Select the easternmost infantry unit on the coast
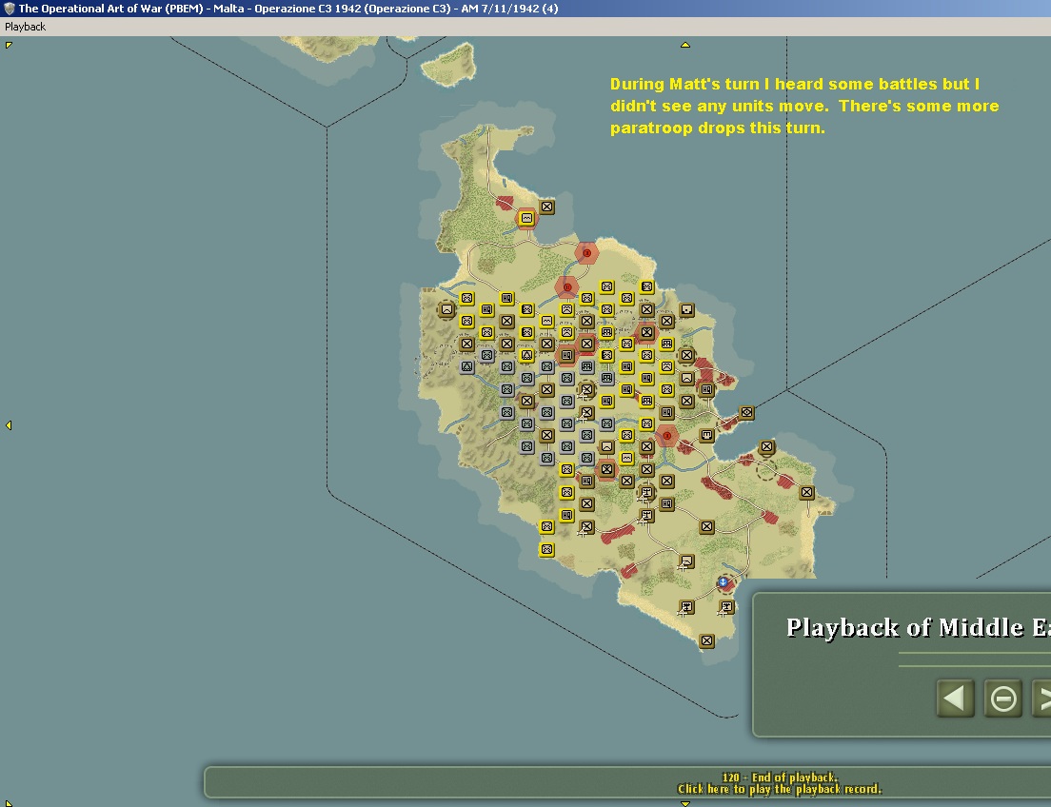1051x807 pixels. click(x=807, y=493)
